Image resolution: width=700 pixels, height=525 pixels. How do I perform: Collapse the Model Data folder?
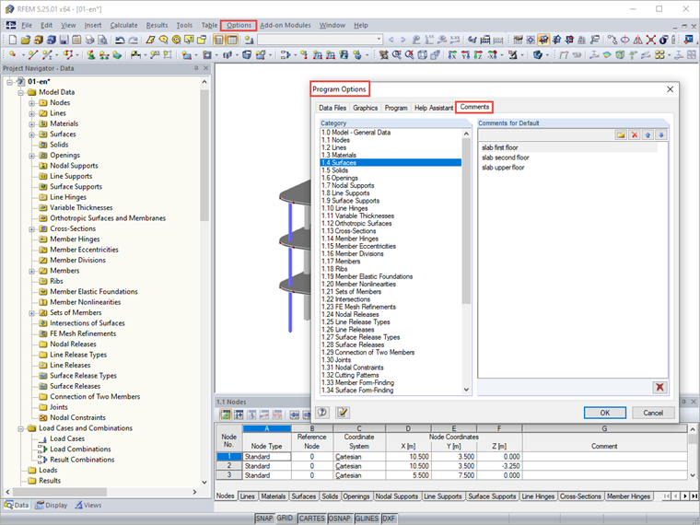point(20,92)
